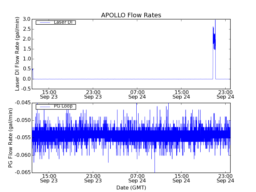Click the 0.5 tick label of top plot
Viewport: 256px width, 192px height.
click(x=27, y=69)
